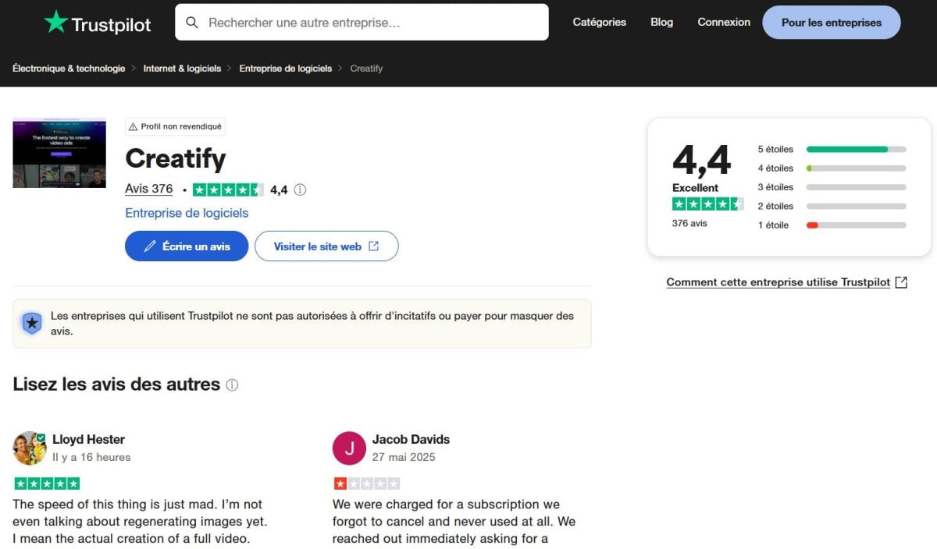Screen dimensions: 937x549
Task: Click the Rechercher une autre entreprise field
Action: tap(375, 23)
